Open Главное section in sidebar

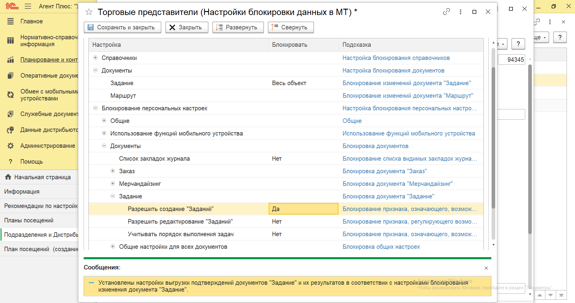click(x=31, y=21)
